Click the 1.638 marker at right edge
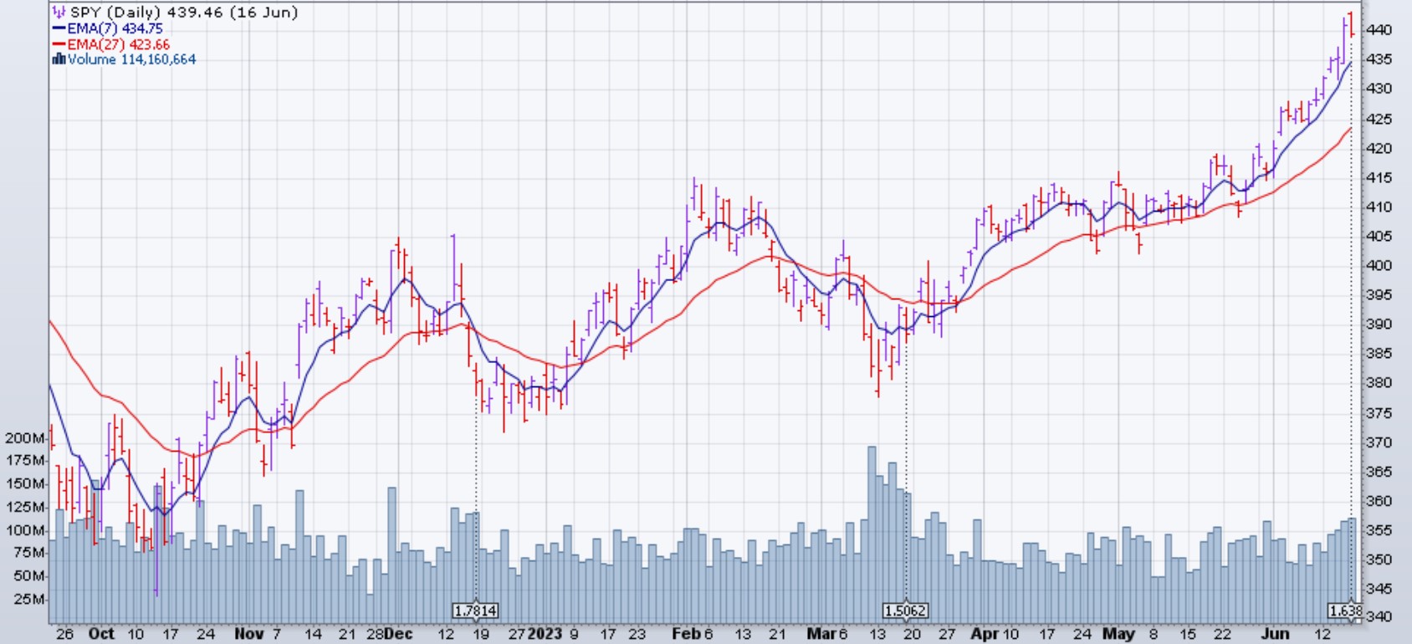 [x=1345, y=611]
